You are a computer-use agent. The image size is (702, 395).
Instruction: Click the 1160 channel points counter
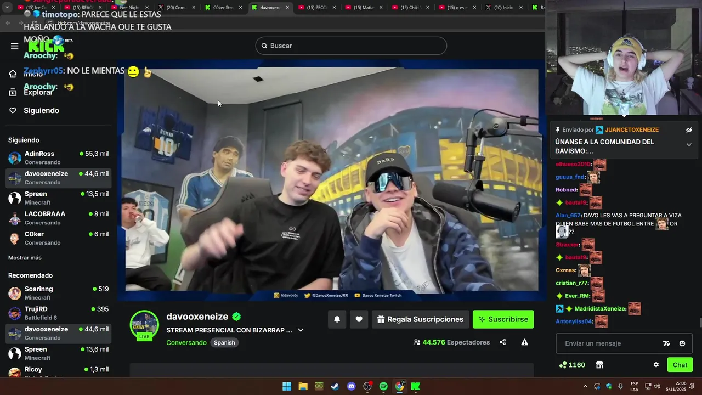[x=572, y=365]
